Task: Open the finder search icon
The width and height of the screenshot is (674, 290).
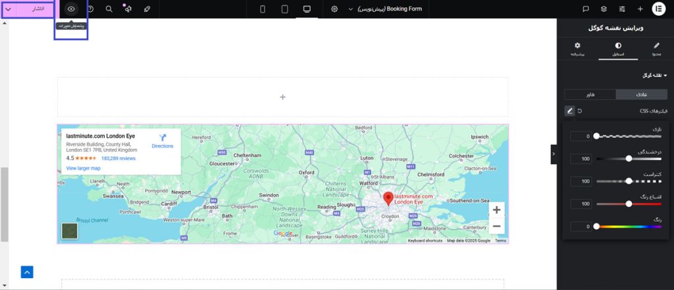Action: coord(109,9)
